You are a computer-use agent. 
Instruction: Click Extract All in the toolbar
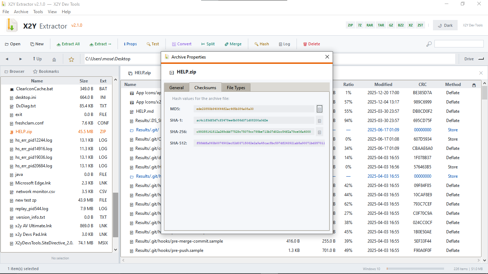68,44
